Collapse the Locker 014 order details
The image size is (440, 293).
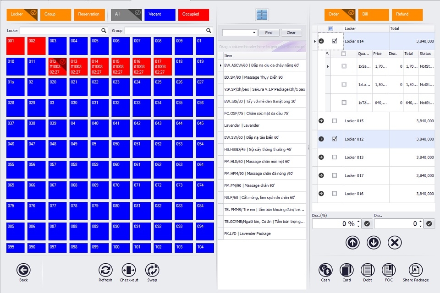click(x=321, y=41)
